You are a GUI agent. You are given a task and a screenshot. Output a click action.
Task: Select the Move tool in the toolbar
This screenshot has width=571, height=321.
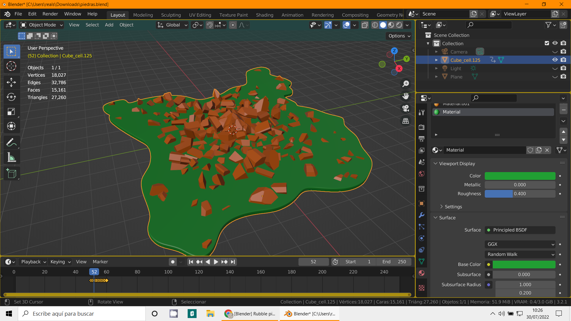[x=11, y=82]
